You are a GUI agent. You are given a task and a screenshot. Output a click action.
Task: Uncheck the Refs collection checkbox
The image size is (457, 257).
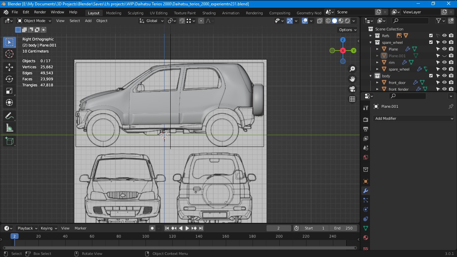[431, 36]
